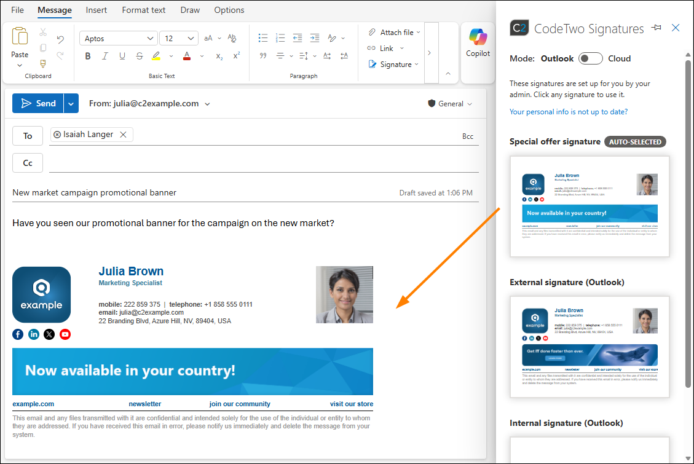Screen dimensions: 694x464
Task: Pin the CodeTwo Signatures pane
Action: (x=657, y=28)
